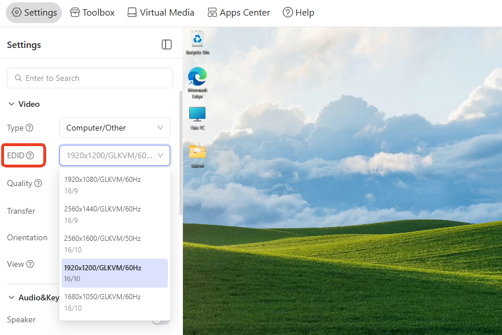Open the Help menu
This screenshot has height=335, width=502.
[298, 13]
